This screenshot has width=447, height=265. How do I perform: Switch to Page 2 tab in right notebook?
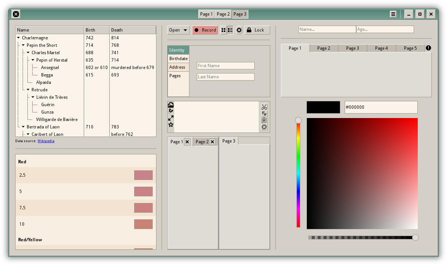point(324,48)
